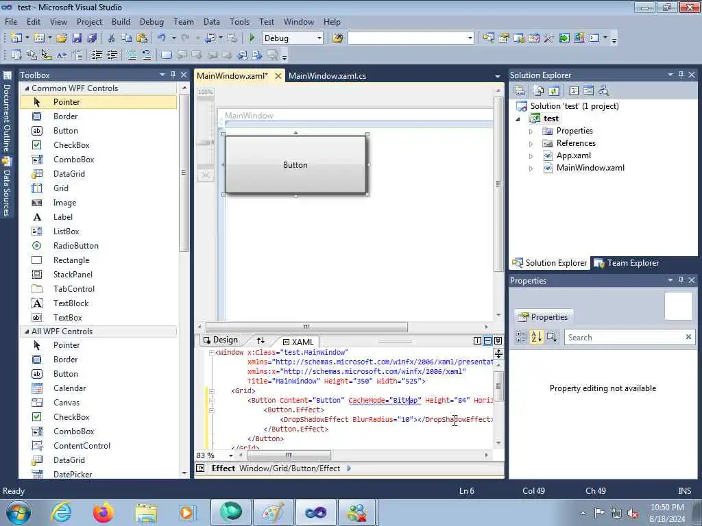Click Show All Files in Solution Explorer
Image resolution: width=702 pixels, height=526 pixels.
(x=539, y=91)
